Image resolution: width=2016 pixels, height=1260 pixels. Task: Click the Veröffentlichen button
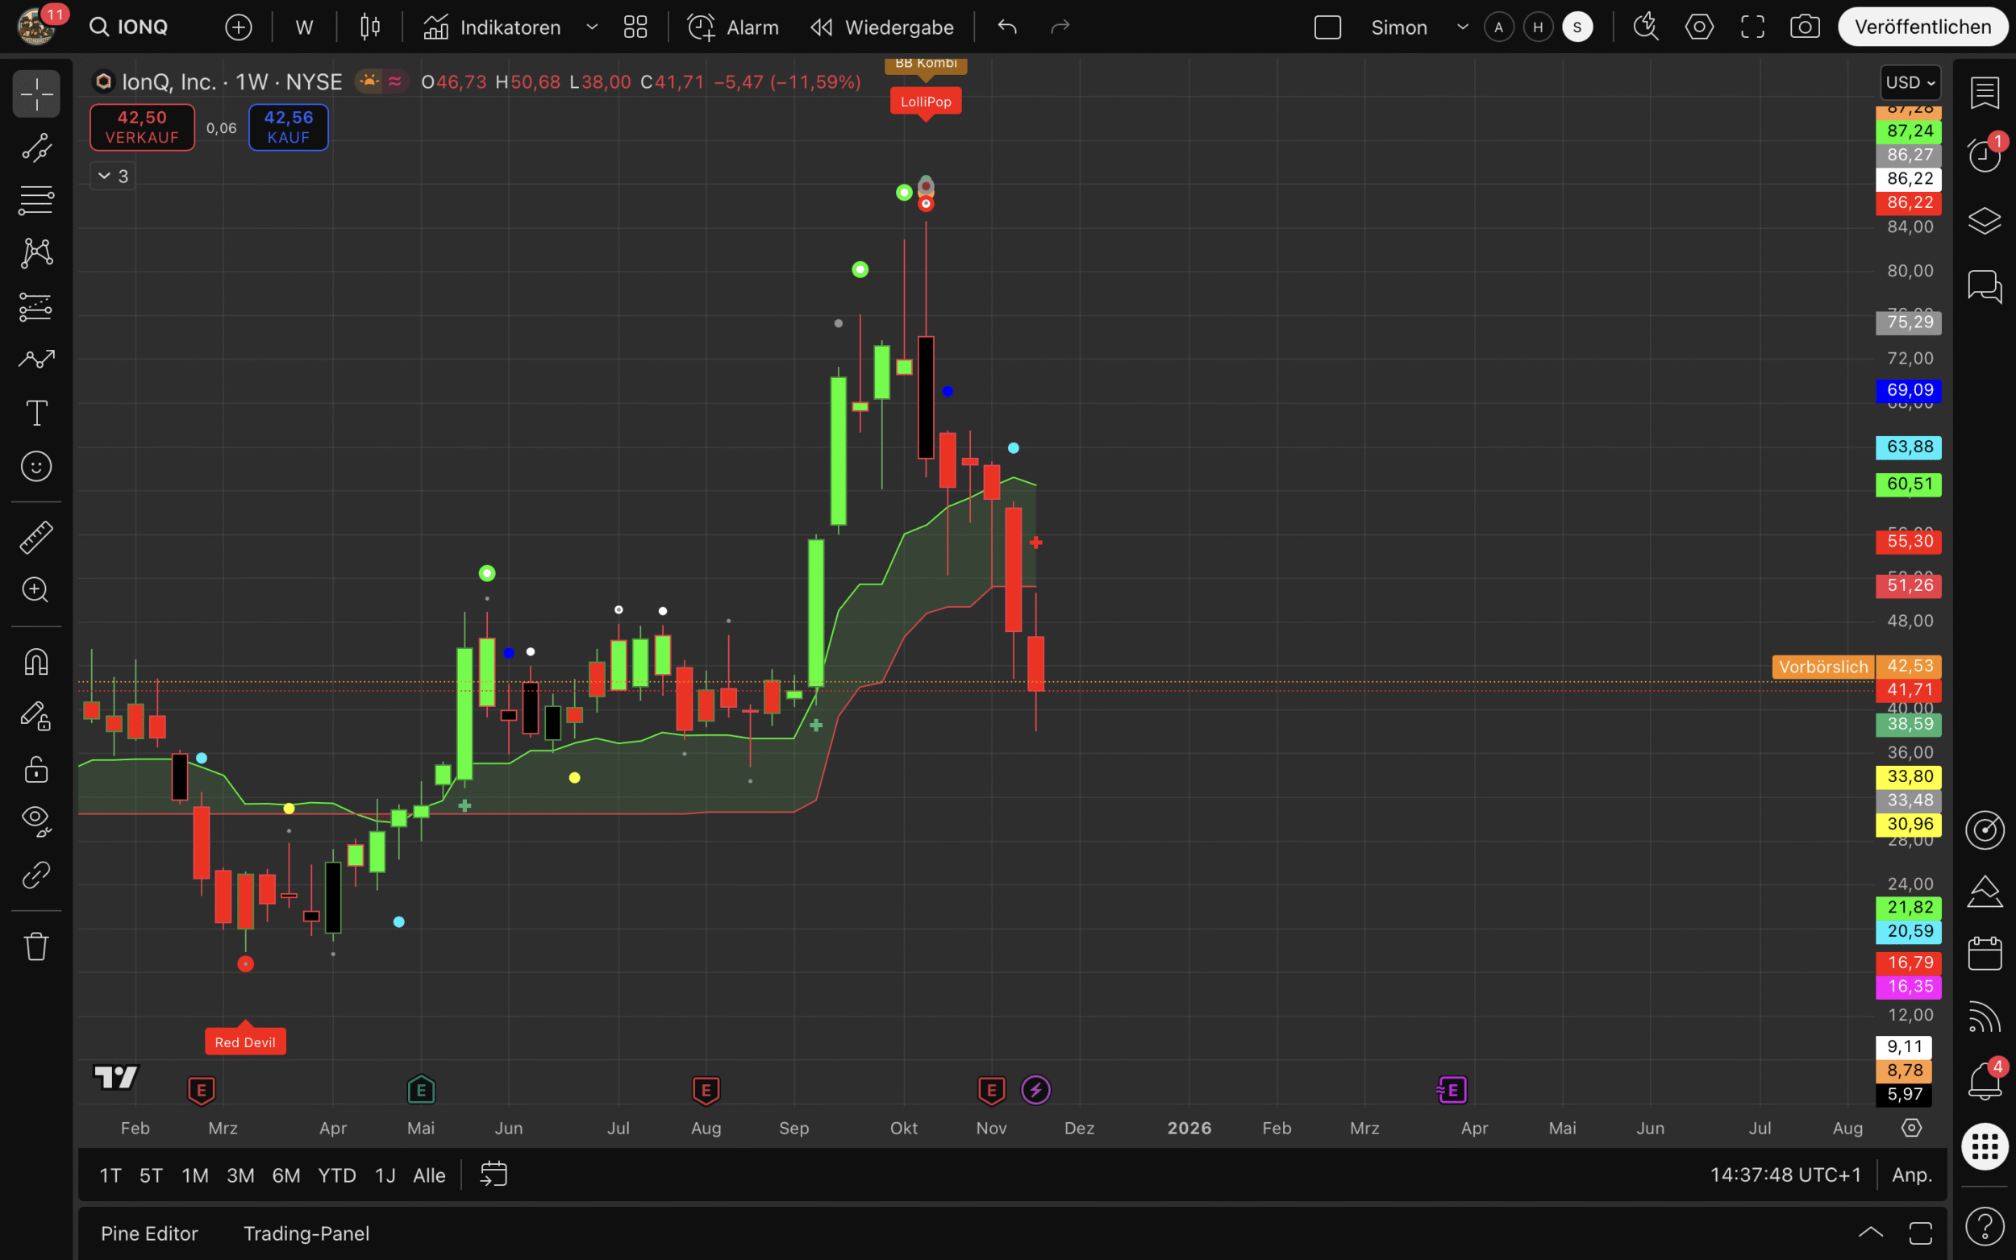(x=1922, y=27)
